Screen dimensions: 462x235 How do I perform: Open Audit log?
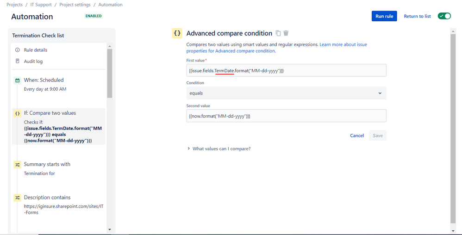pyautogui.click(x=33, y=61)
